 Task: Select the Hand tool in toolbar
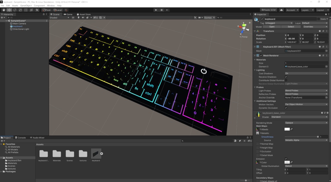pyautogui.click(x=4, y=10)
